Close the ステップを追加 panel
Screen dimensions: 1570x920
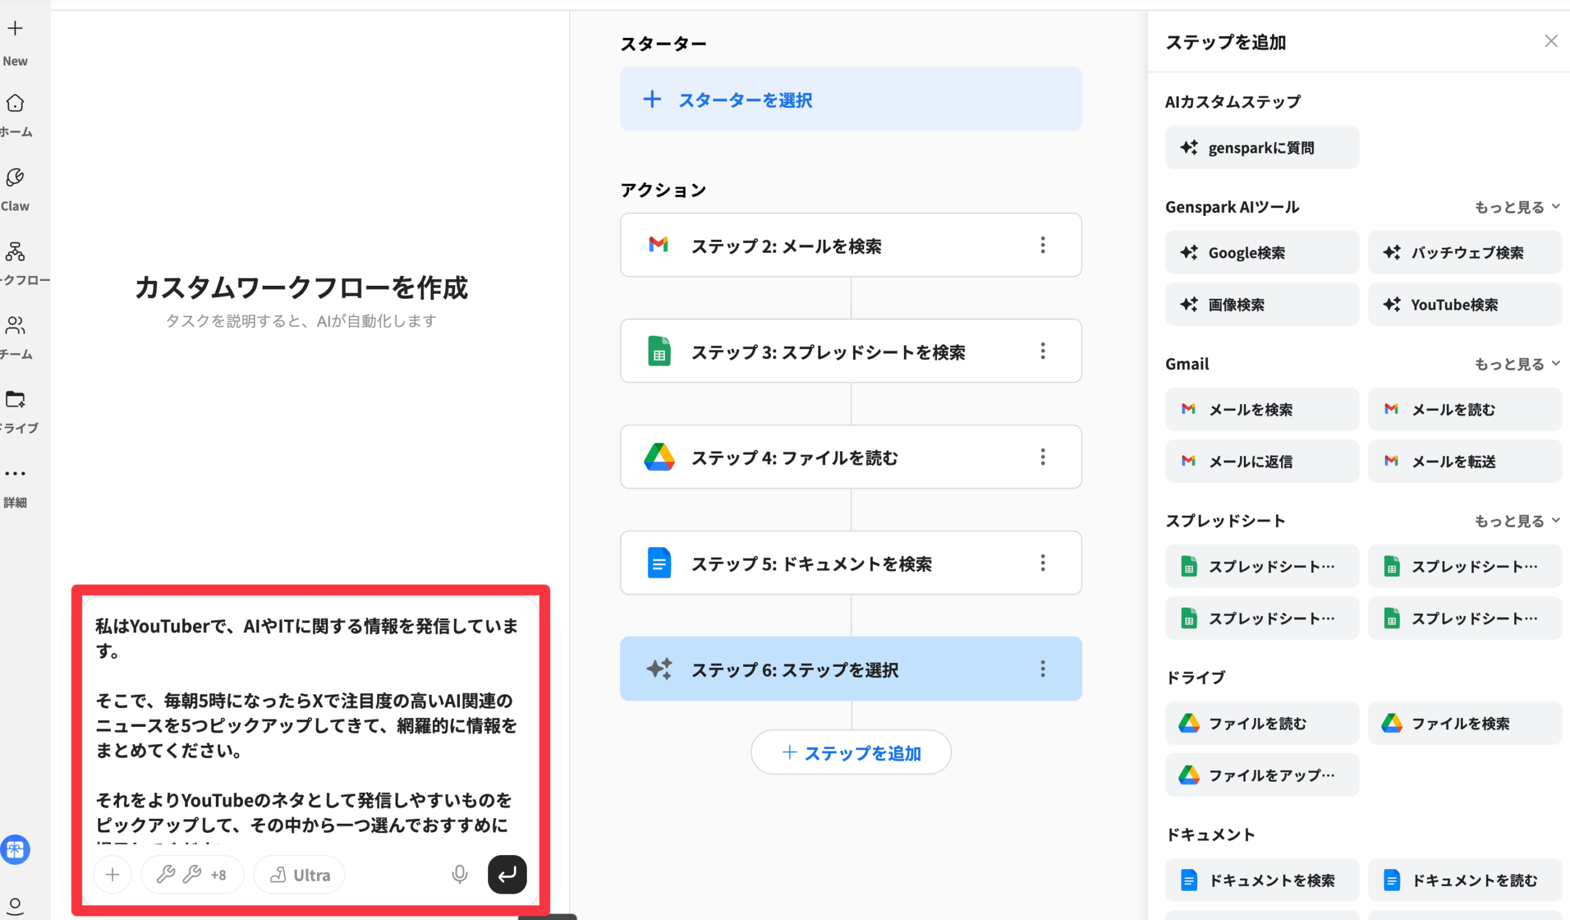[1551, 41]
